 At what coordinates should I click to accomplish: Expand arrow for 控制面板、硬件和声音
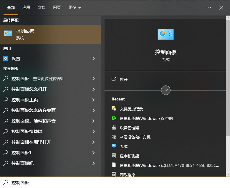pyautogui.click(x=93, y=121)
